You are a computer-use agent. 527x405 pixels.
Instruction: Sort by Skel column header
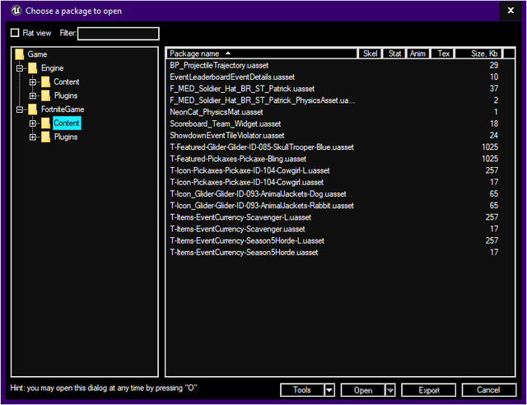click(x=370, y=54)
